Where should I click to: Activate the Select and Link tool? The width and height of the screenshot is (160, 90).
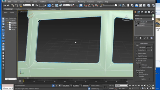[13, 5]
